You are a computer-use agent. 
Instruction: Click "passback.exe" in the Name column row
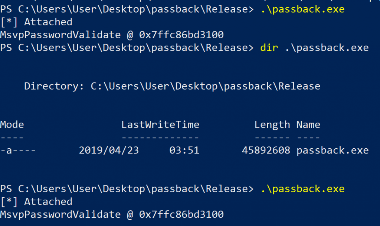332,150
